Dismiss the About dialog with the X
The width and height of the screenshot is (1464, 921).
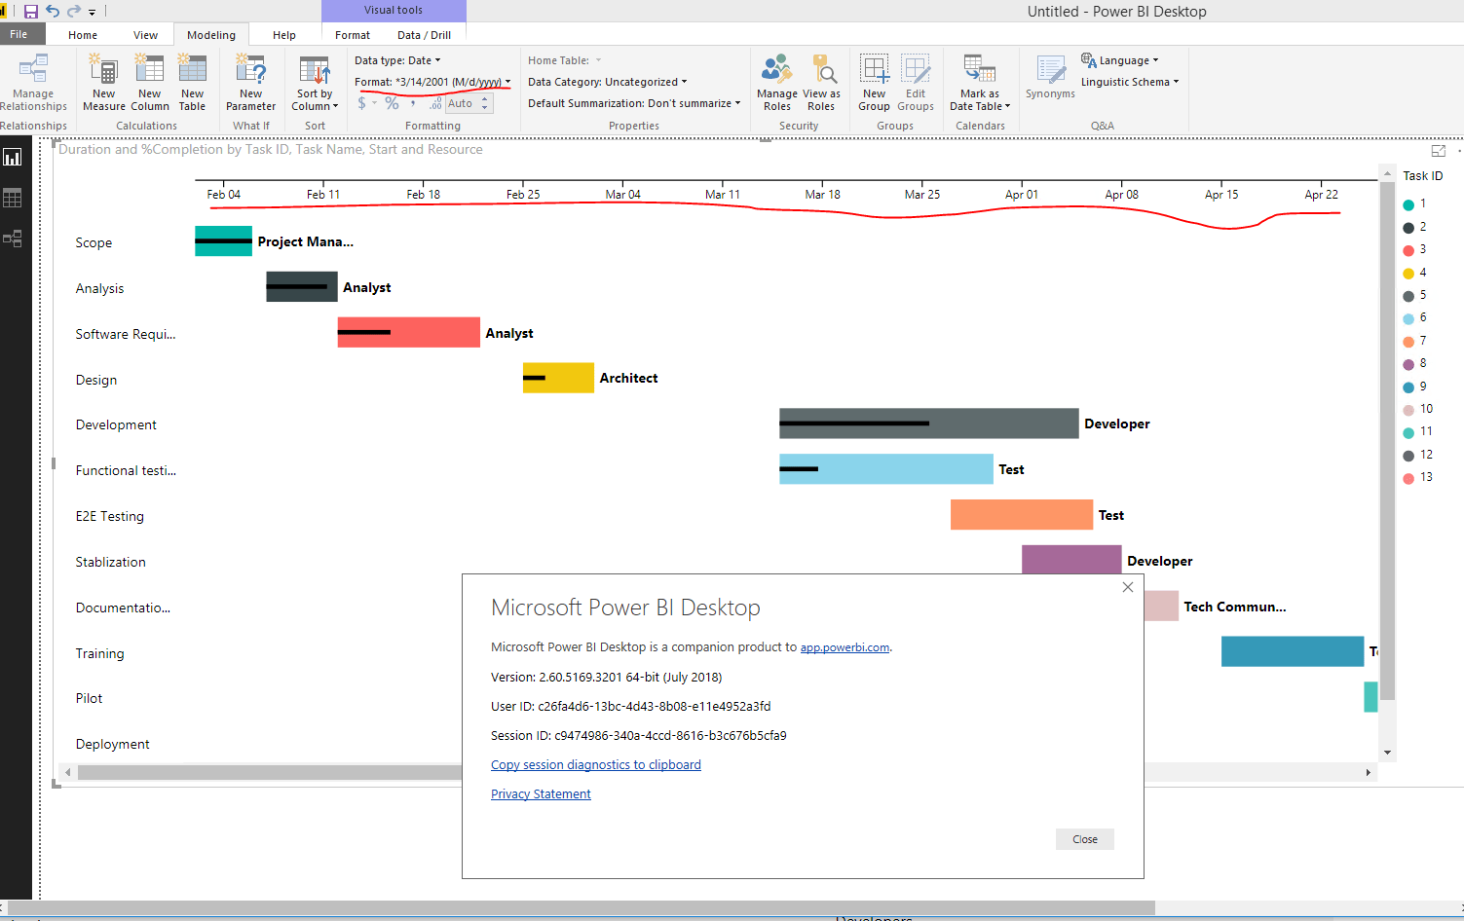pyautogui.click(x=1128, y=587)
